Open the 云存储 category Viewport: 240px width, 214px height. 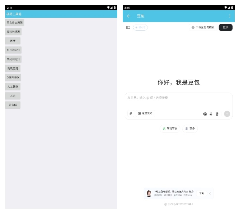pyautogui.click(x=13, y=105)
